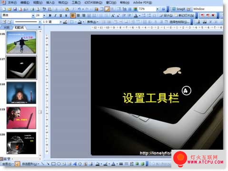Click the Save icon in the toolbar
Screen dimensions: 228x171
pyautogui.click(x=15, y=9)
